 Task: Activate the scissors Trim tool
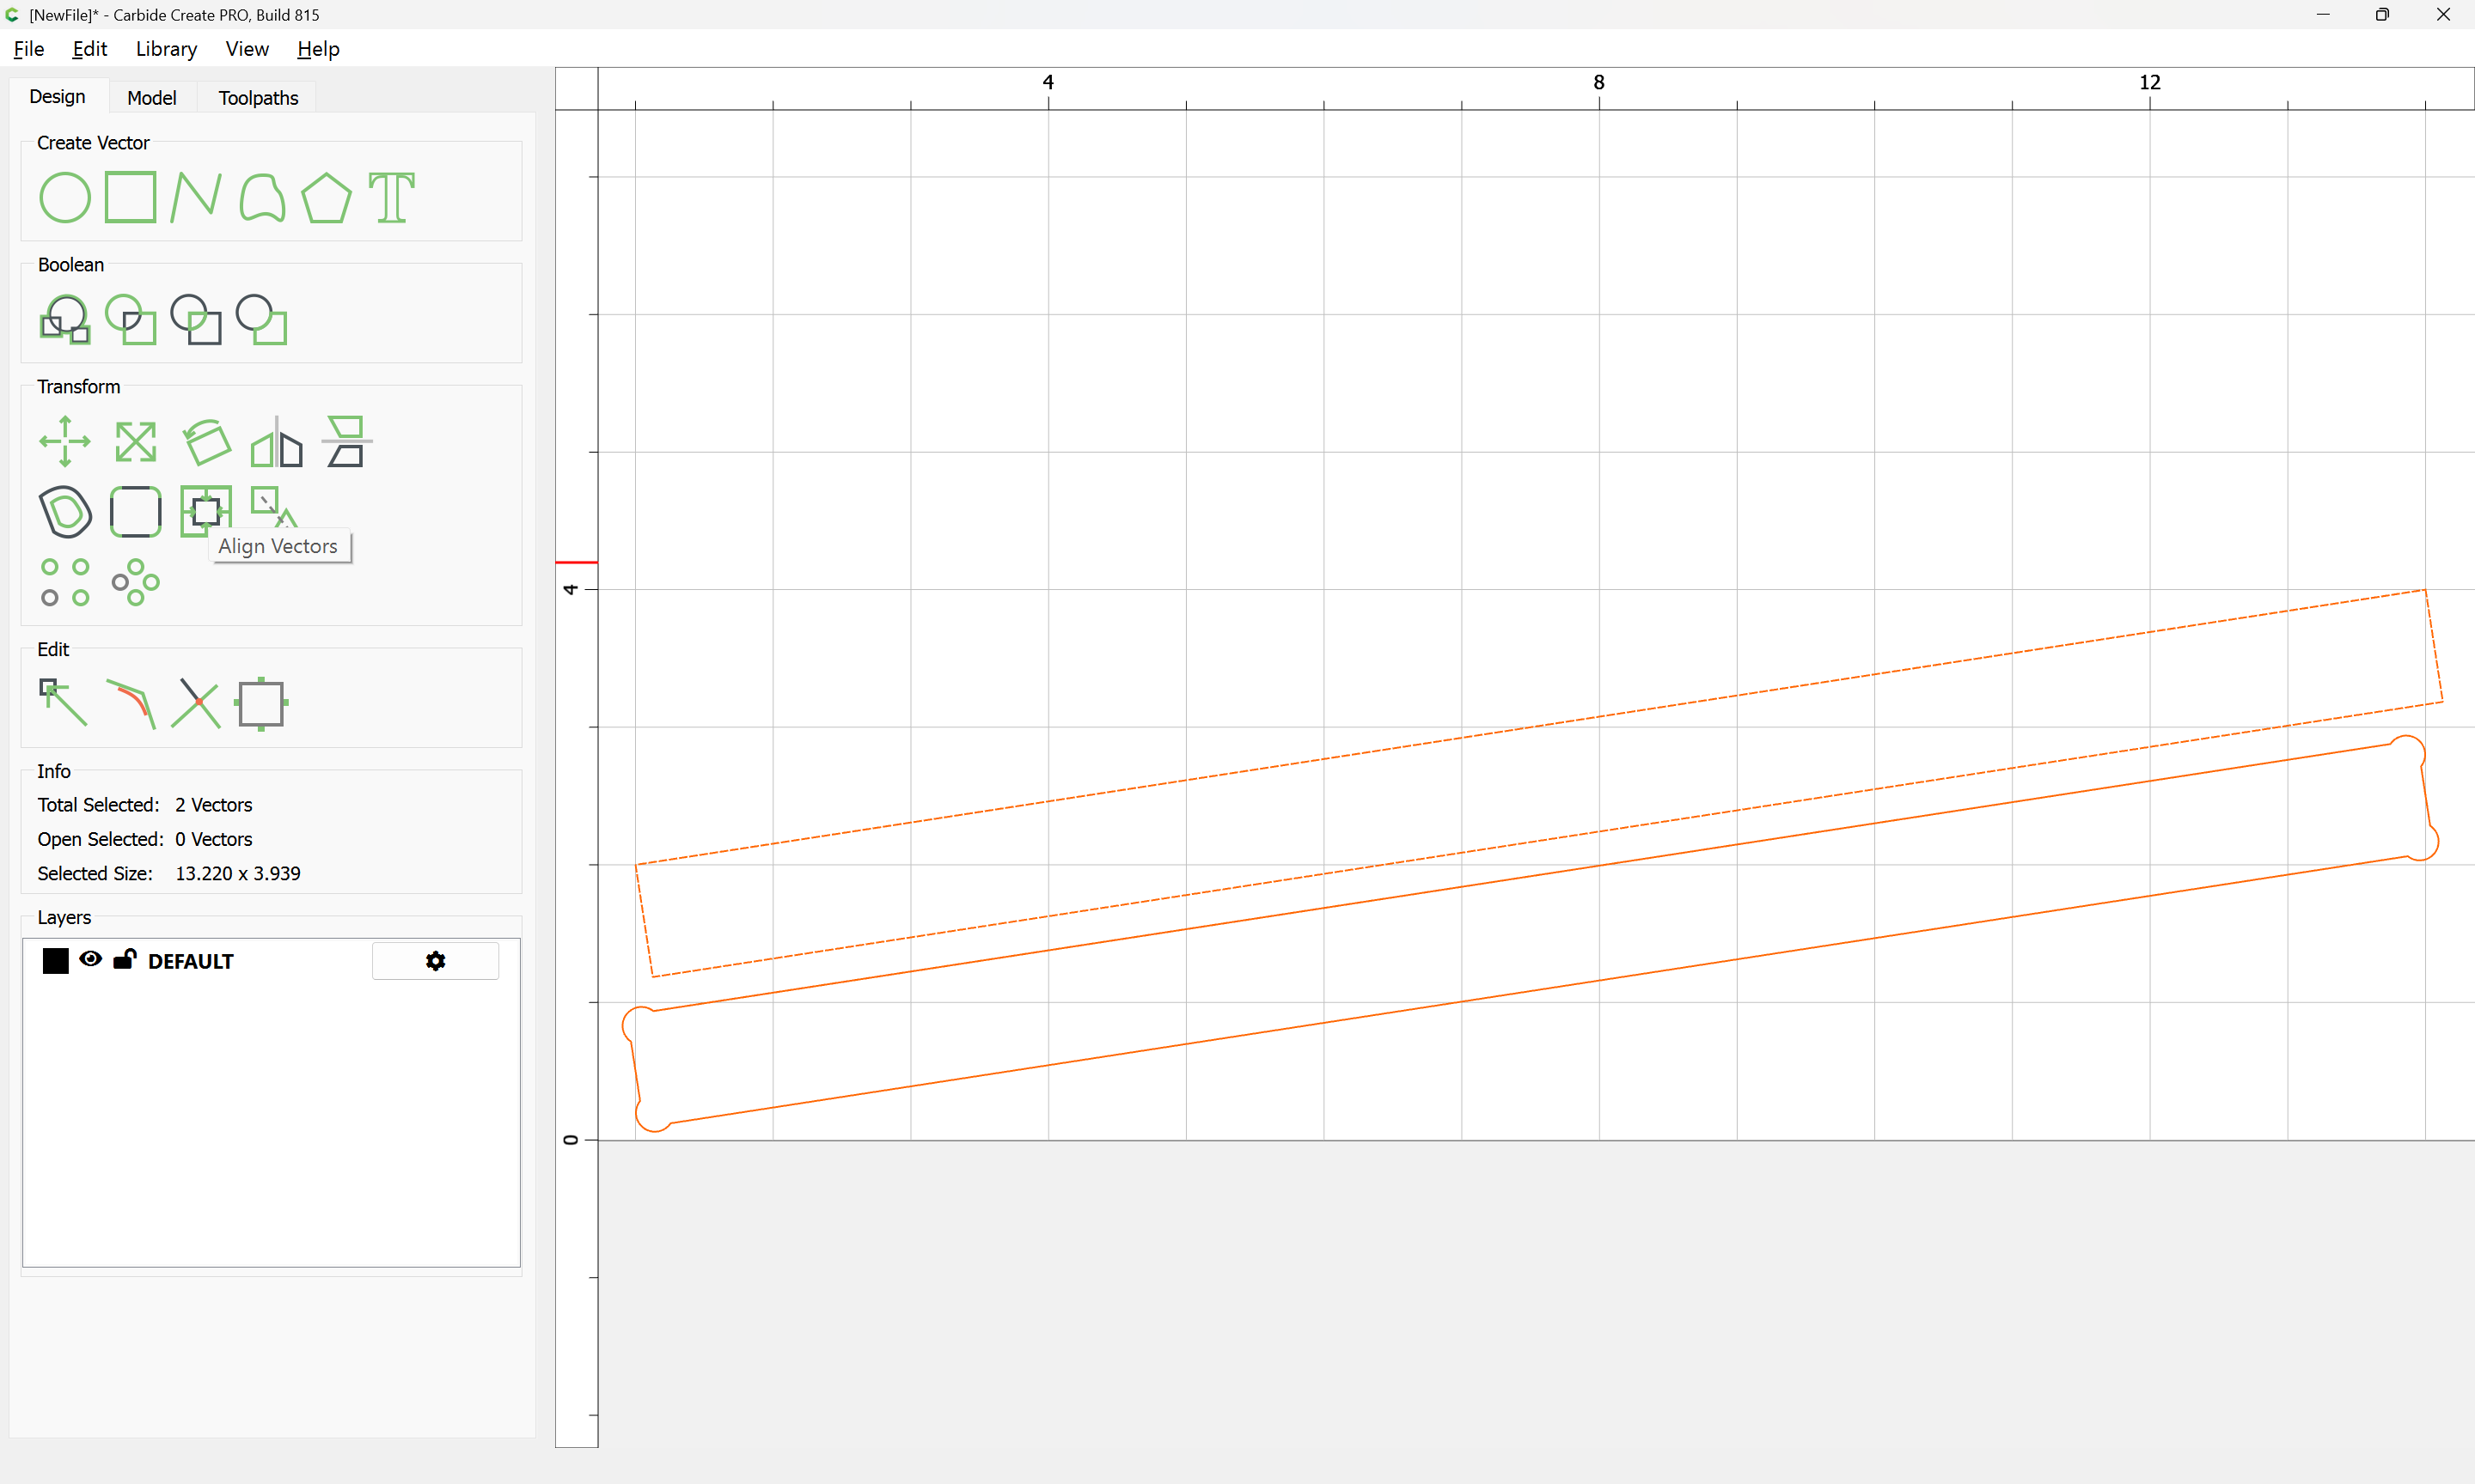pyautogui.click(x=196, y=704)
